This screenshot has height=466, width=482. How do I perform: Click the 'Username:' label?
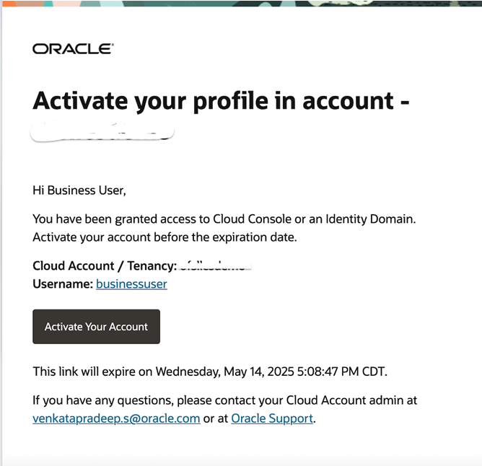pyautogui.click(x=63, y=283)
